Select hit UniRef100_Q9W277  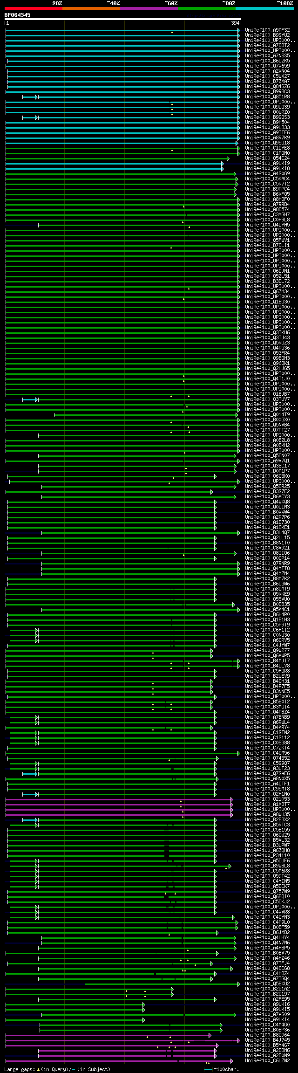tap(267, 650)
